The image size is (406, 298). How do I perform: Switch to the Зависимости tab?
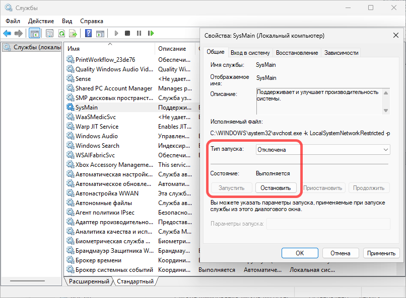tap(341, 52)
